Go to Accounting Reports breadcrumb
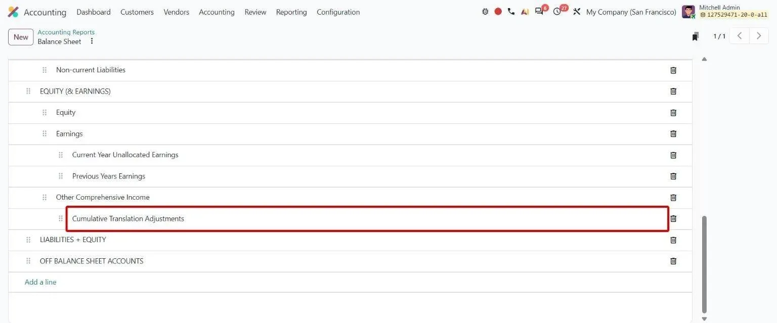This screenshot has height=323, width=777. 66,32
